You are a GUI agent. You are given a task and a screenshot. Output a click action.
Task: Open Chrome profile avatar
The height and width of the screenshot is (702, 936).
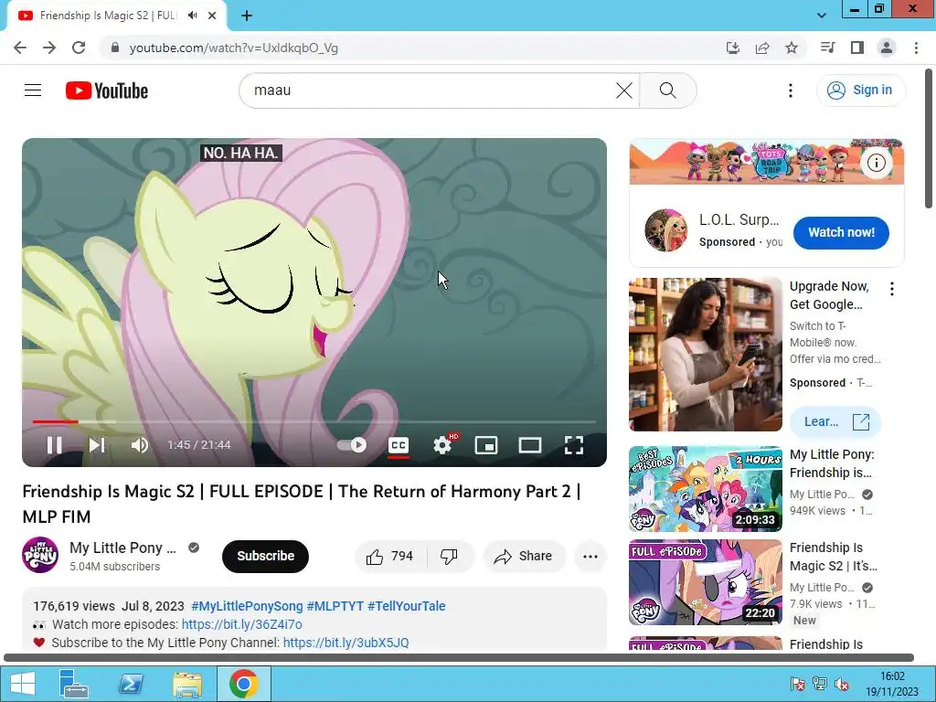coord(887,48)
